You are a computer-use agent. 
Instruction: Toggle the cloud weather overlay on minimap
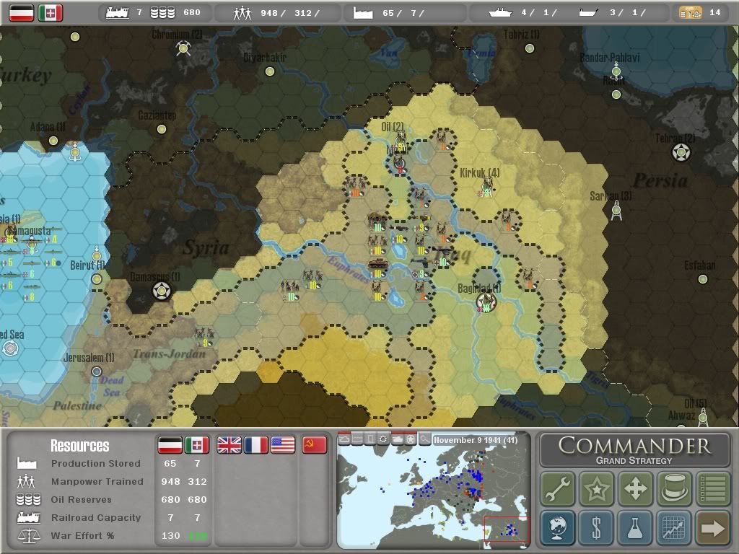[x=344, y=439]
